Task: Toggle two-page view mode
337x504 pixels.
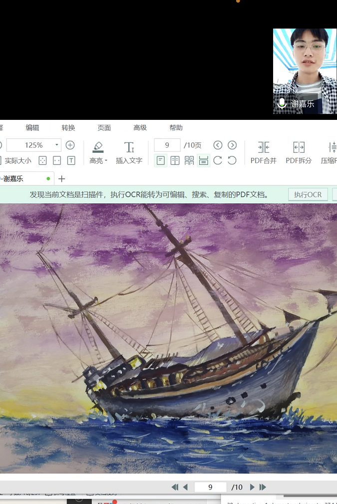Action: 175,160
